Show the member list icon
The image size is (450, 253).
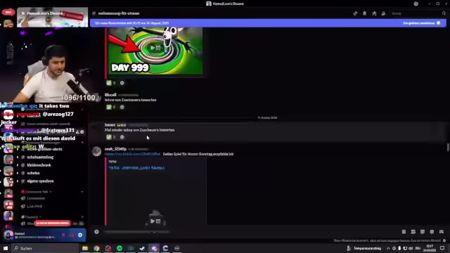383,13
